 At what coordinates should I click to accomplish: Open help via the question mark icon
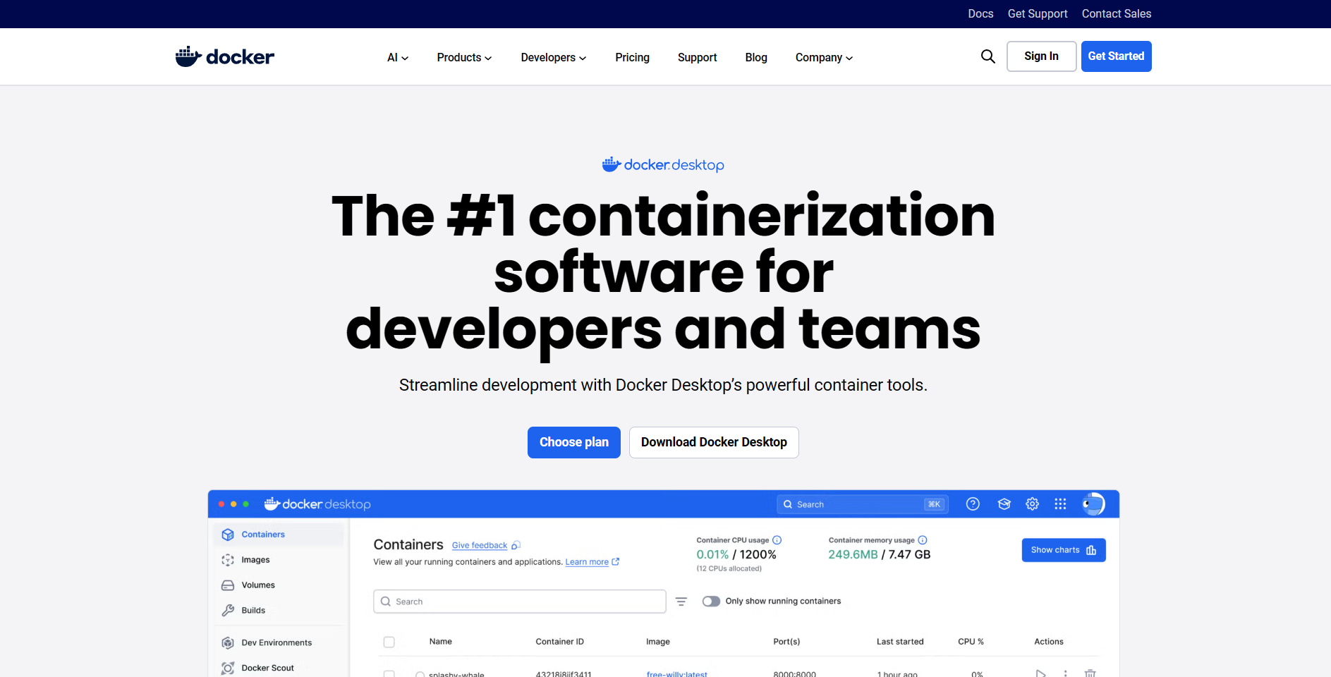pos(973,504)
